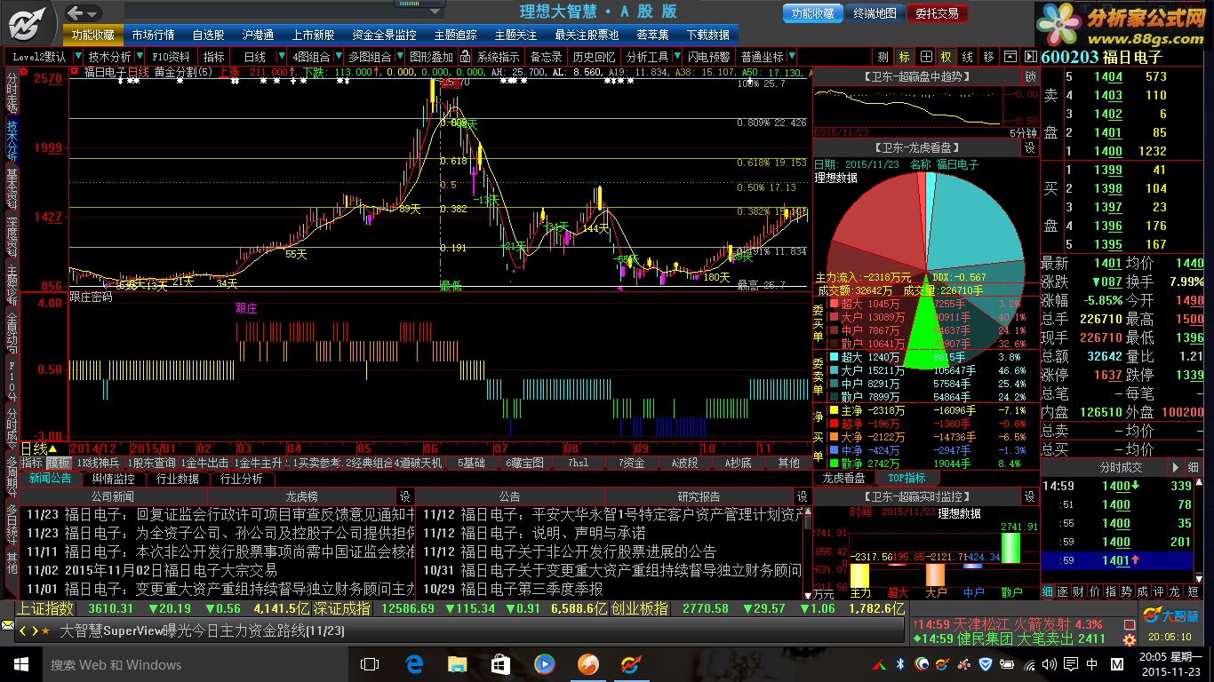
Task: Open the 自选股 menu
Action: point(208,36)
